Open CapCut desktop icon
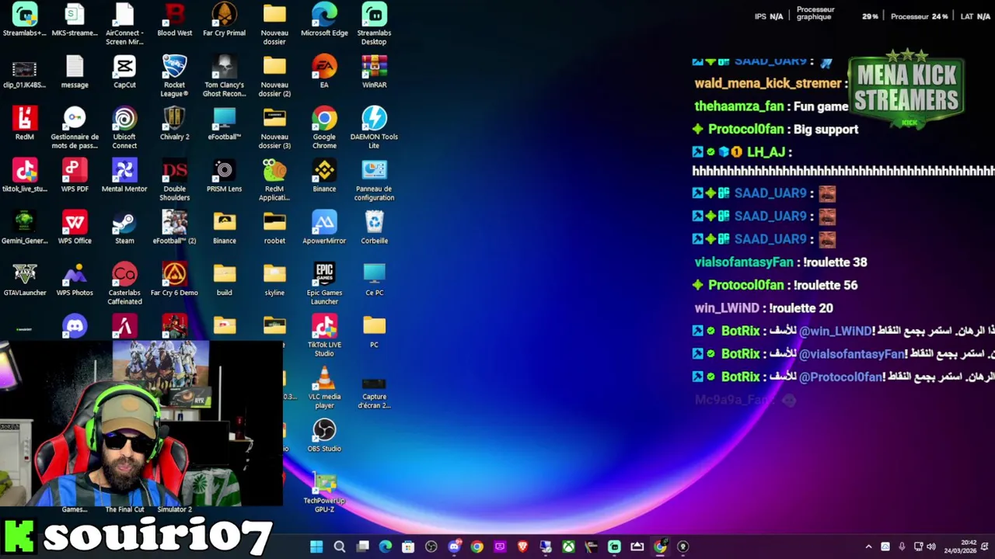Viewport: 995px width, 559px height. [124, 72]
